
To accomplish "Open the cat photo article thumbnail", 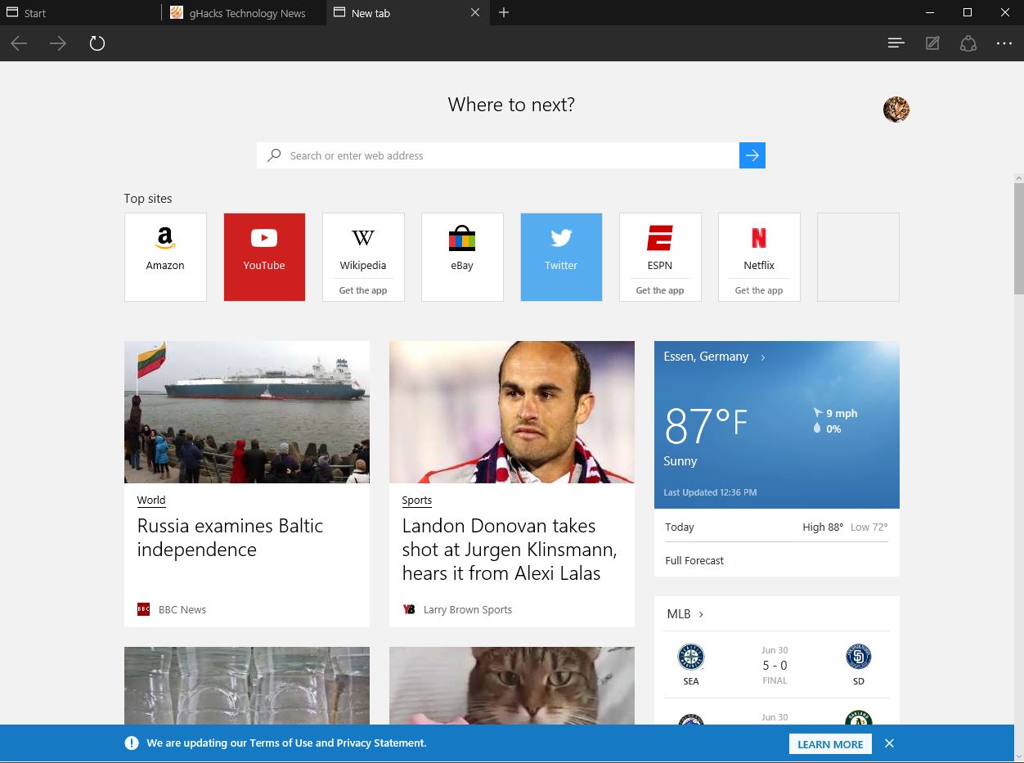I will 512,685.
